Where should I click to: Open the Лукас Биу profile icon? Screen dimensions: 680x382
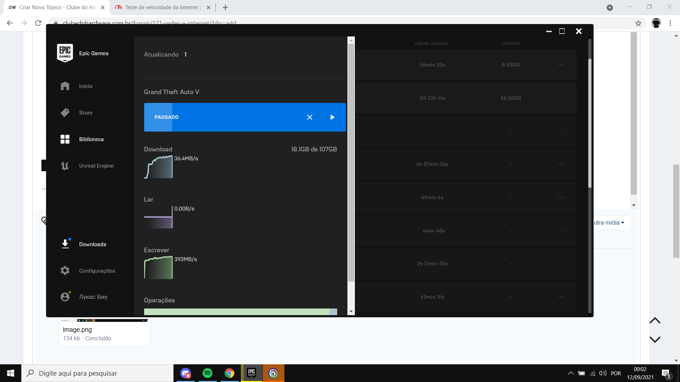[x=65, y=297]
